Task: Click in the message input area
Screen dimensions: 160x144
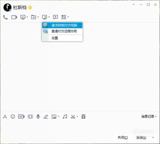Action: click(x=79, y=127)
